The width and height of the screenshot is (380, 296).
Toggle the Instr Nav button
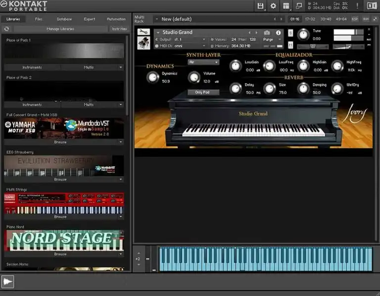119,29
